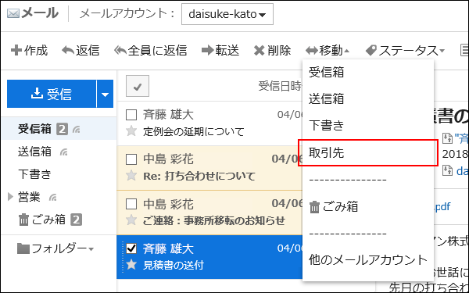469x293 pixels.
Task: Click the 受信日時 sort column header
Action: coord(281,86)
